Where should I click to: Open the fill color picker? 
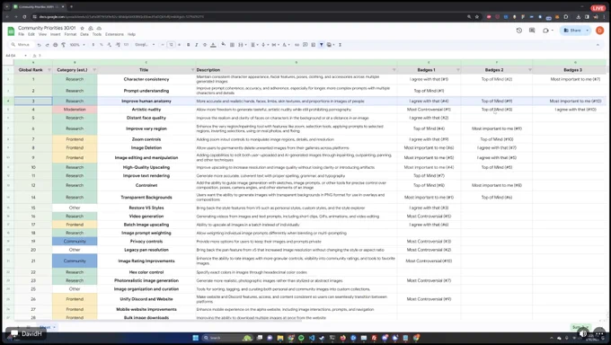[223, 44]
